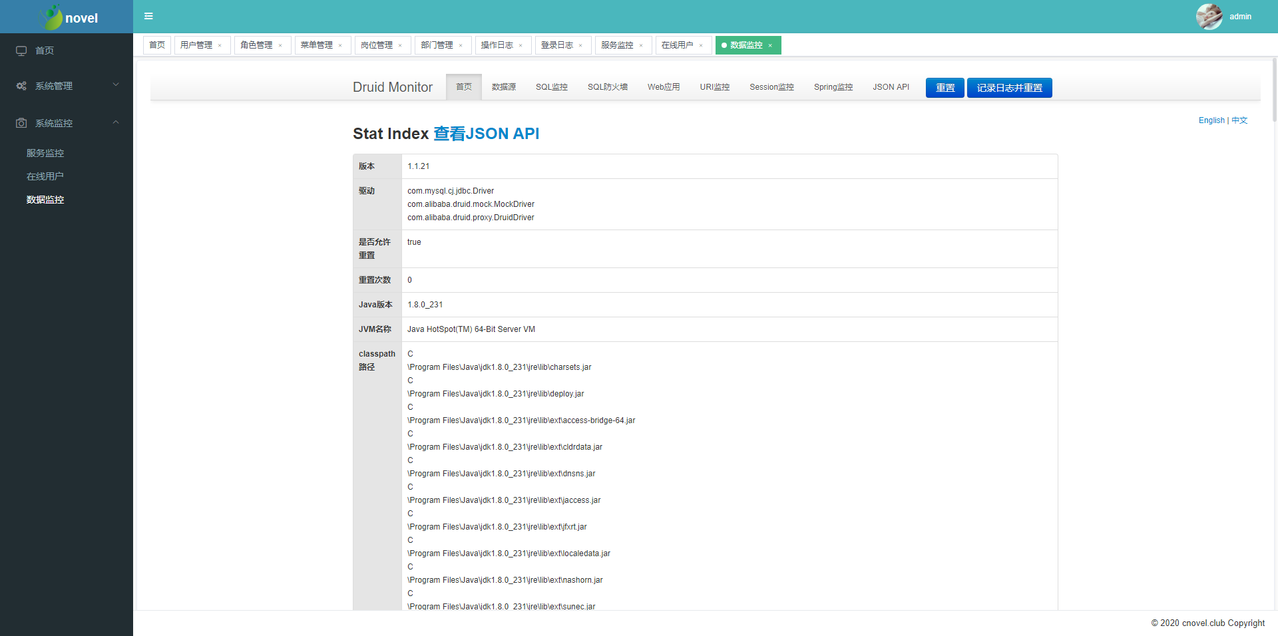Close the 服务监控 tab

coord(641,45)
